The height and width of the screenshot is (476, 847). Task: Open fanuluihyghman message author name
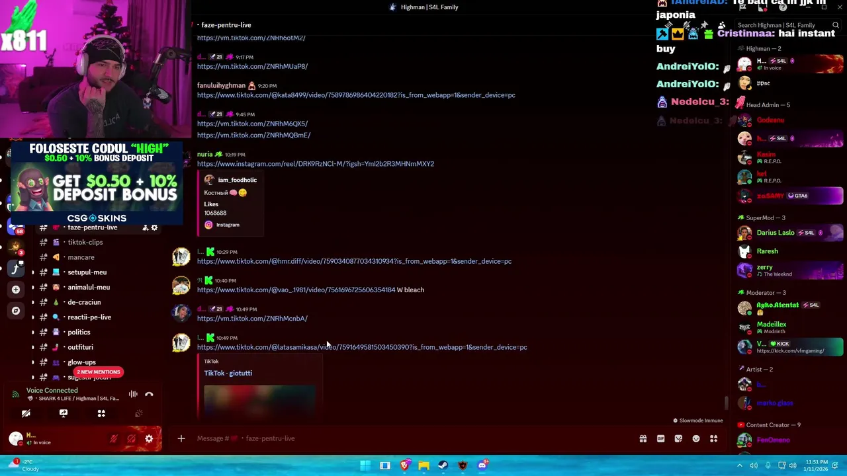221,85
